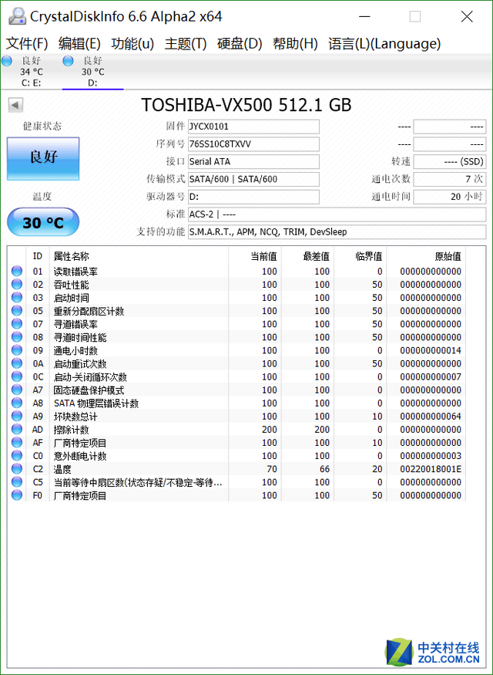Click the supported features field with S.M.A.R.T., APM
Screen dimensions: 493x675
coord(337,231)
